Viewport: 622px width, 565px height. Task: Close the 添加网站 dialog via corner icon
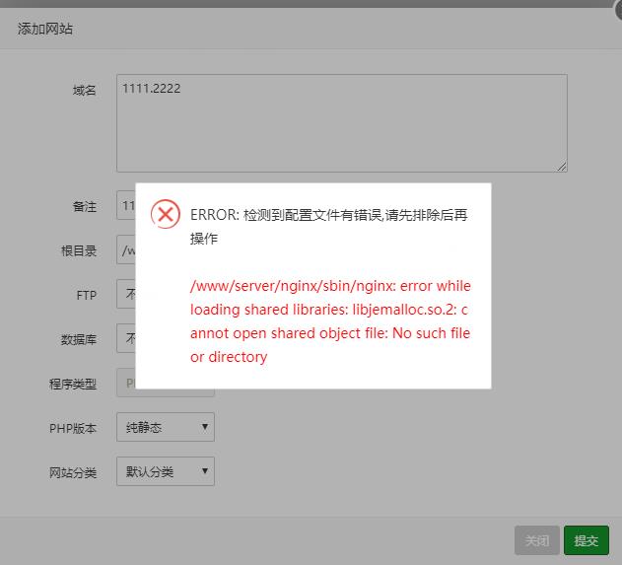click(x=618, y=8)
